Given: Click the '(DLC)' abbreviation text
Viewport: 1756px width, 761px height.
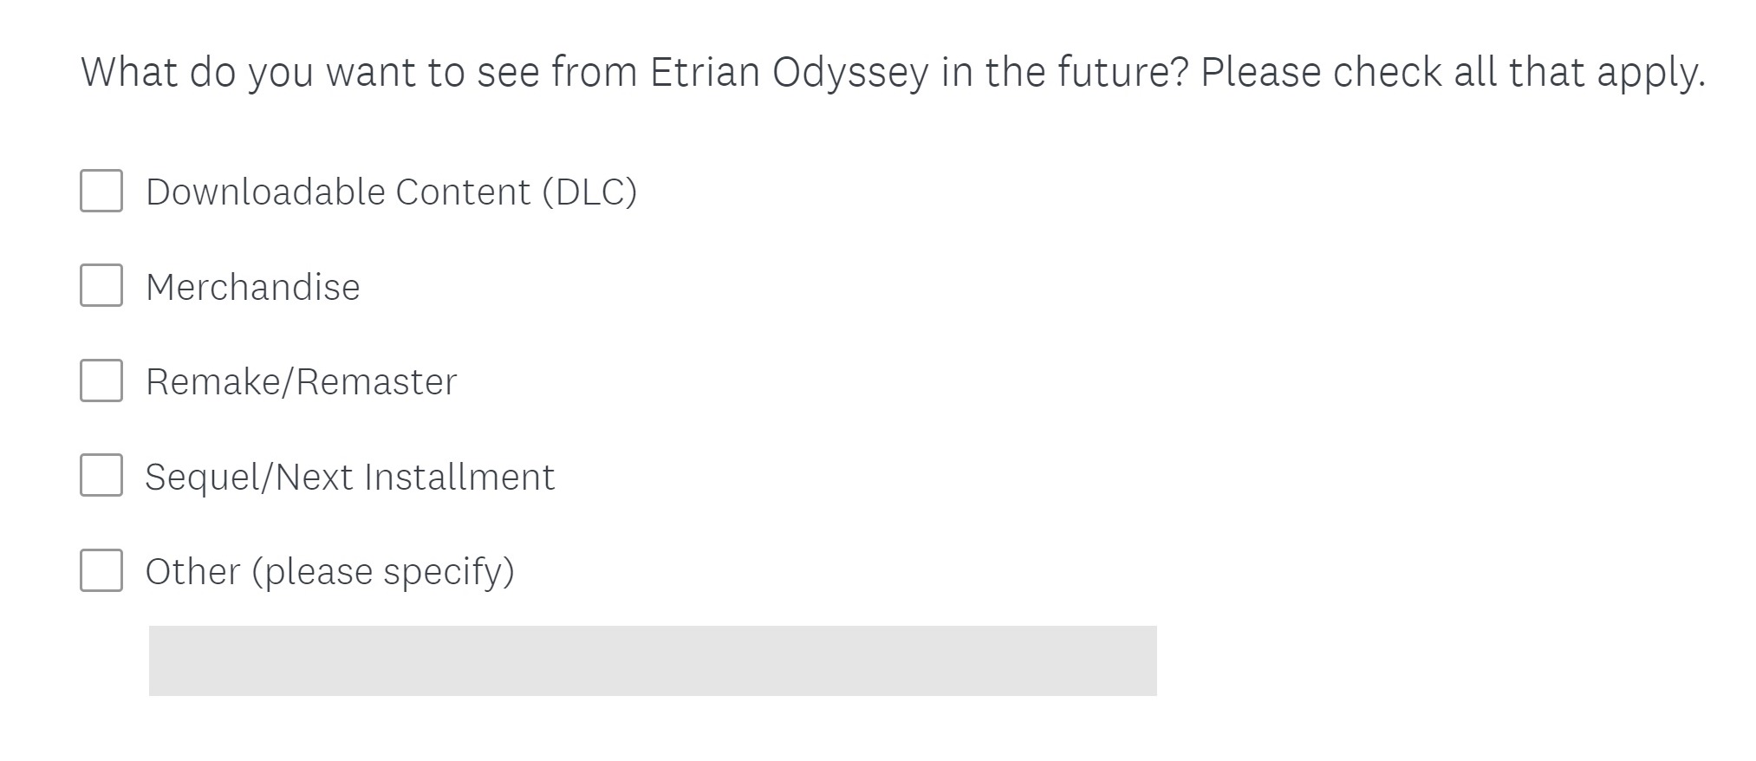Looking at the screenshot, I should pos(589,192).
